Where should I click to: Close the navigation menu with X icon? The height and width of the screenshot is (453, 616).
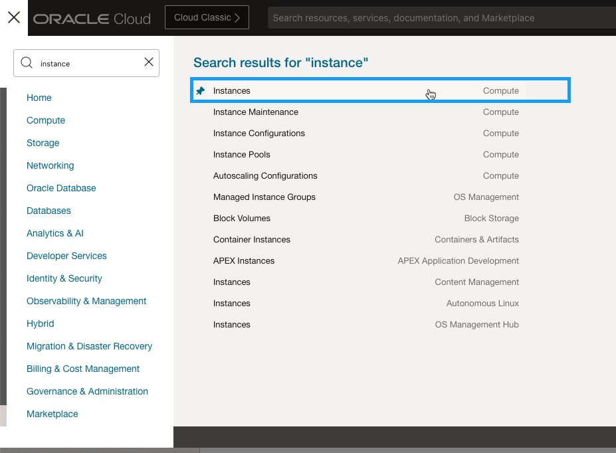tap(13, 18)
